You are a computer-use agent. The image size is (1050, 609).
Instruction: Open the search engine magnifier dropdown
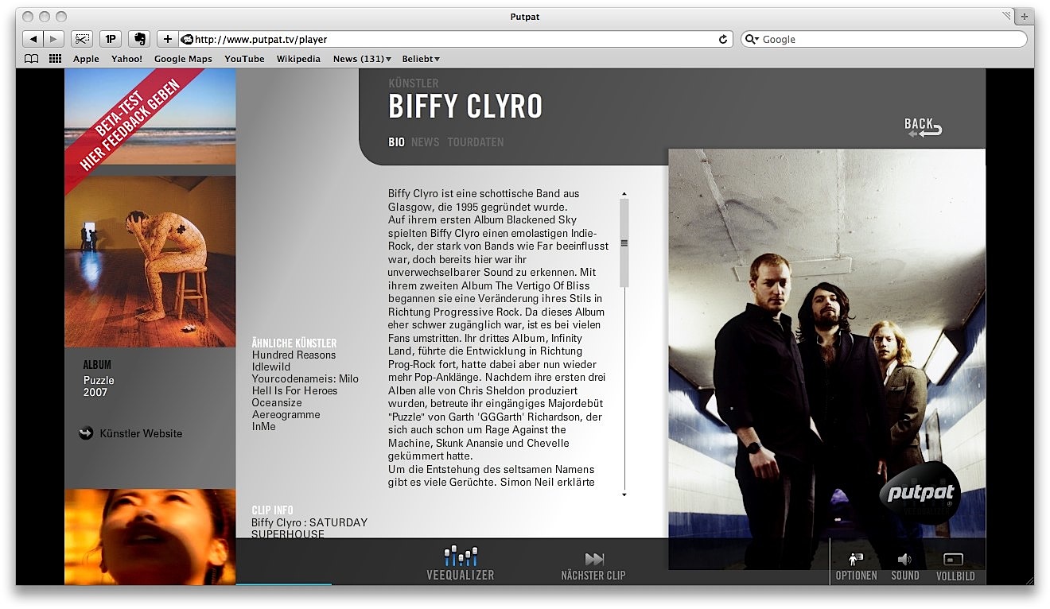pos(752,39)
